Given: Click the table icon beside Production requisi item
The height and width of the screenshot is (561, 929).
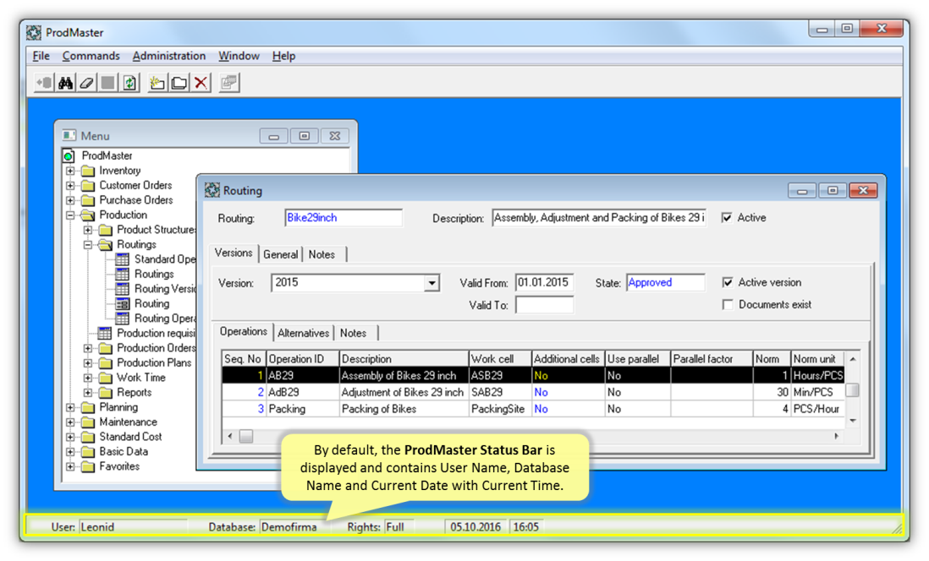Looking at the screenshot, I should point(105,333).
